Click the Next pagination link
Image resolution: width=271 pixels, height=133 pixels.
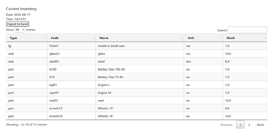click(x=260, y=125)
